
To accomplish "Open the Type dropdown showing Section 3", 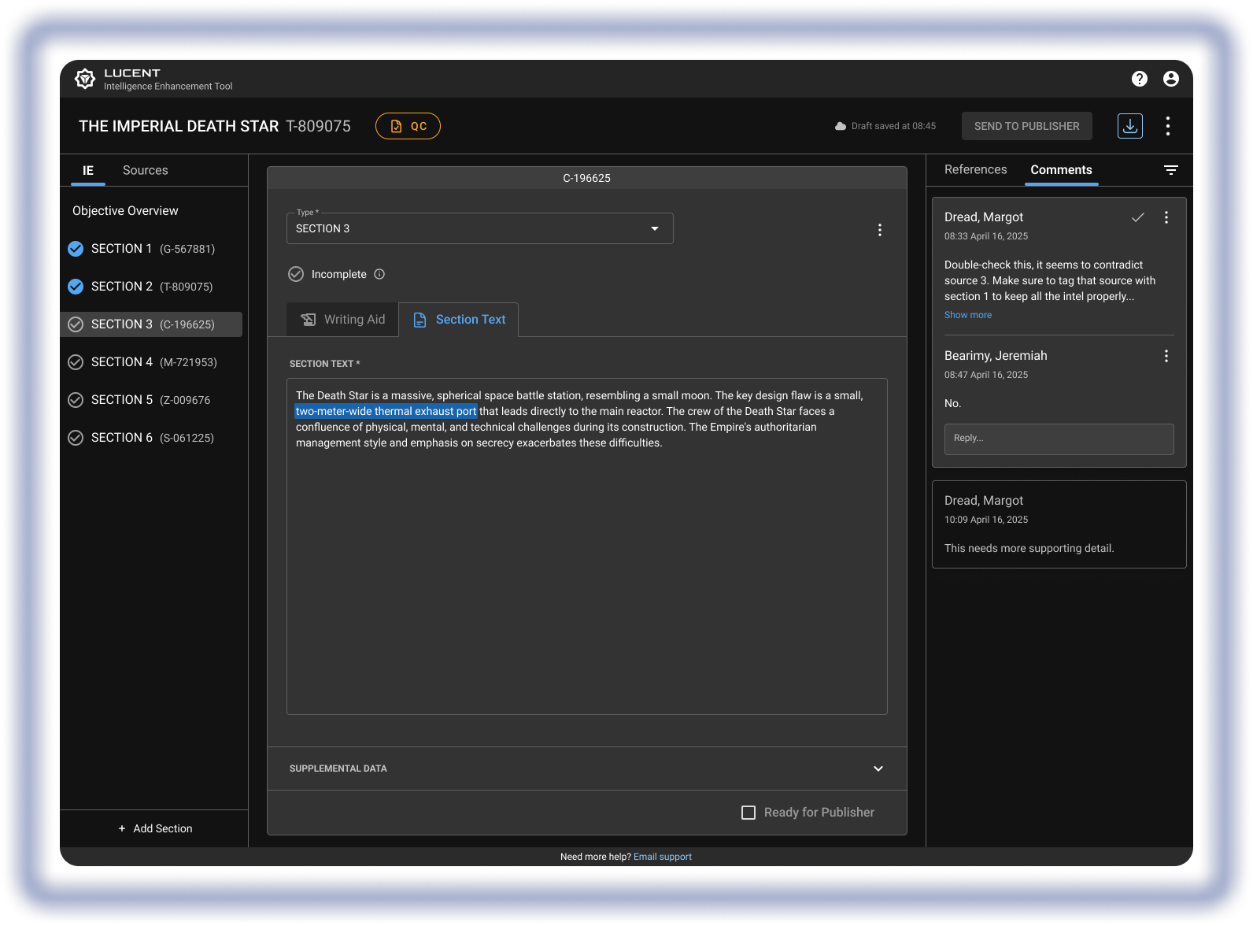I will 480,228.
